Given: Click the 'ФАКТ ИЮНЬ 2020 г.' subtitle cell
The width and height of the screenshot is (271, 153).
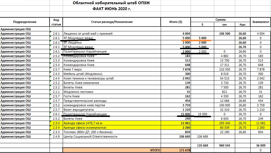Looking at the screenshot, I should pos(112,9).
